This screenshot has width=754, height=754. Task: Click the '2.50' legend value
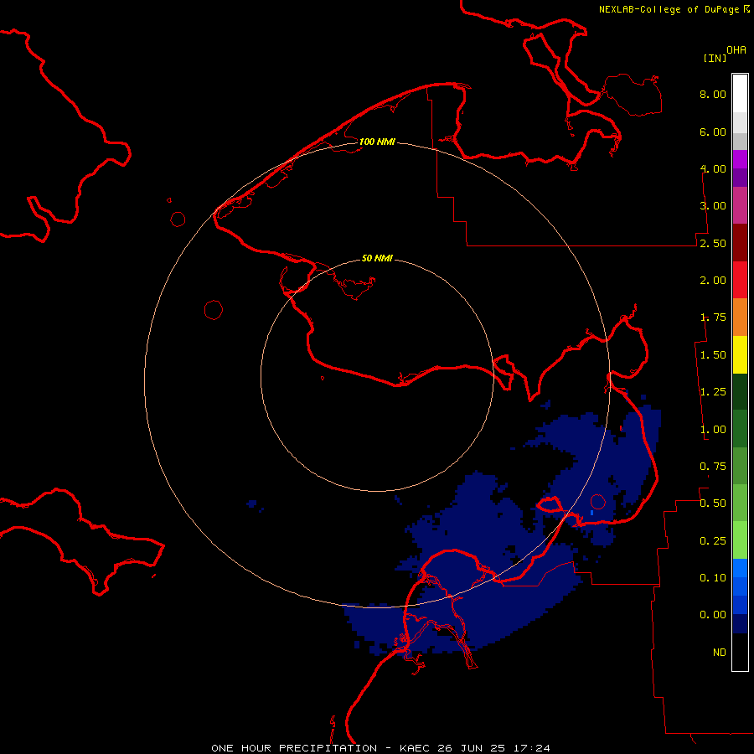713,243
